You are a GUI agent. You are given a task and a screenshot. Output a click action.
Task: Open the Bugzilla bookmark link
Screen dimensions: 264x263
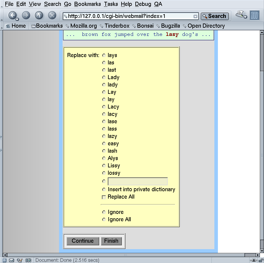[168, 26]
